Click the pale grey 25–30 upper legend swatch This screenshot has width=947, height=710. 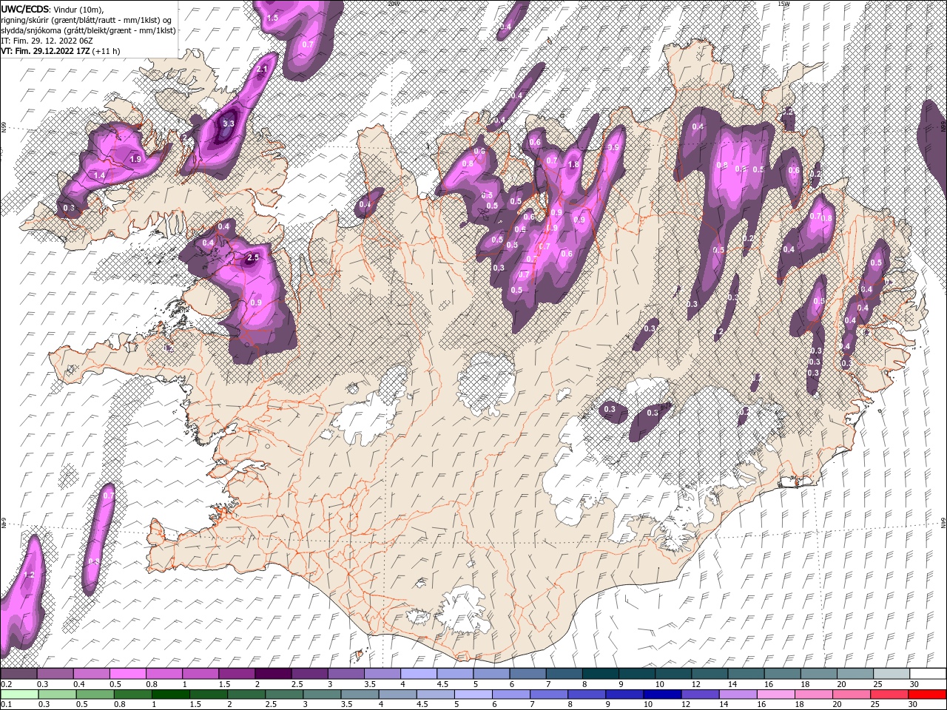pos(891,674)
